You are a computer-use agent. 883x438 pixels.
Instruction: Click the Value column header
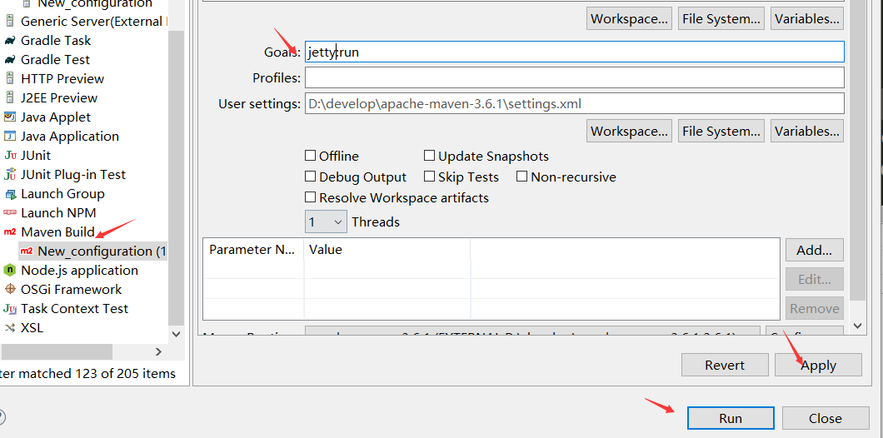pyautogui.click(x=387, y=250)
